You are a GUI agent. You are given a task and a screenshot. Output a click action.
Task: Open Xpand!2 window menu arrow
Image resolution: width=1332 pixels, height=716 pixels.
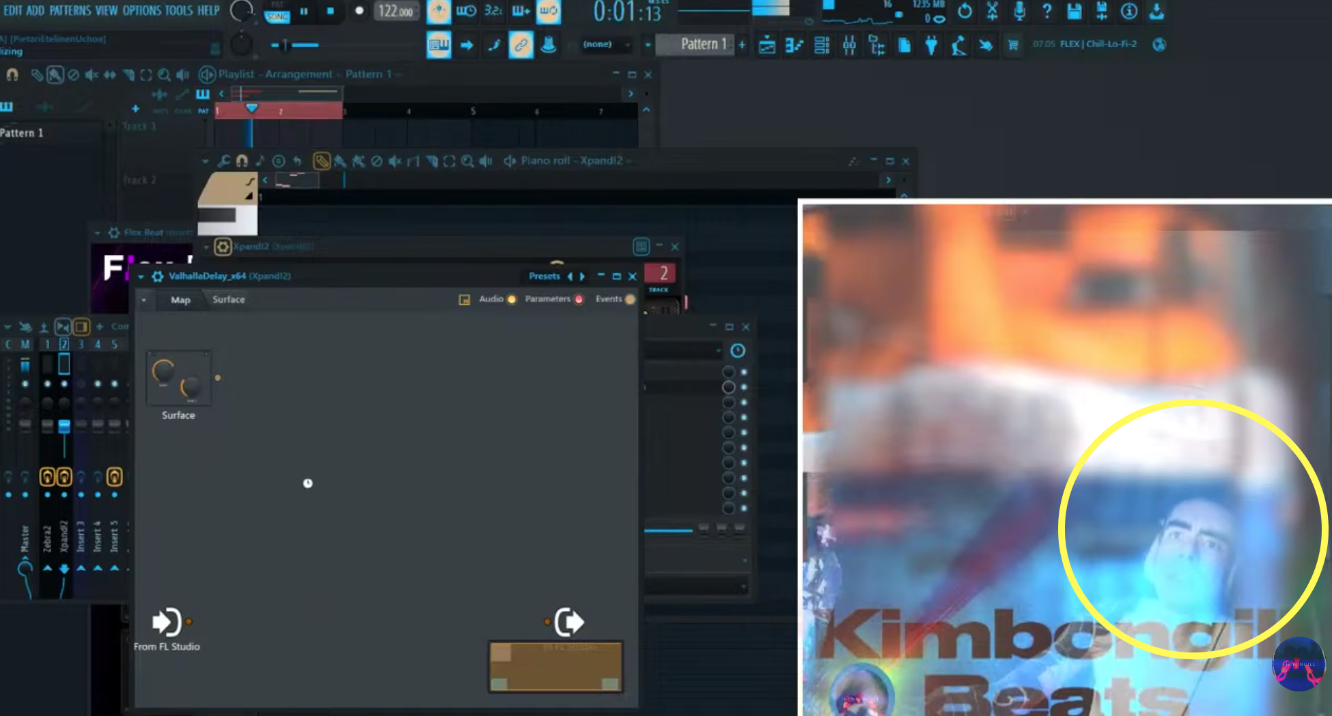pyautogui.click(x=206, y=247)
